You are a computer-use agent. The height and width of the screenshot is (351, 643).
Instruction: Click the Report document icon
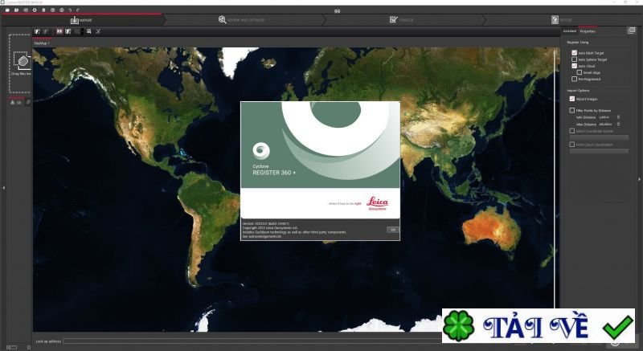555,19
